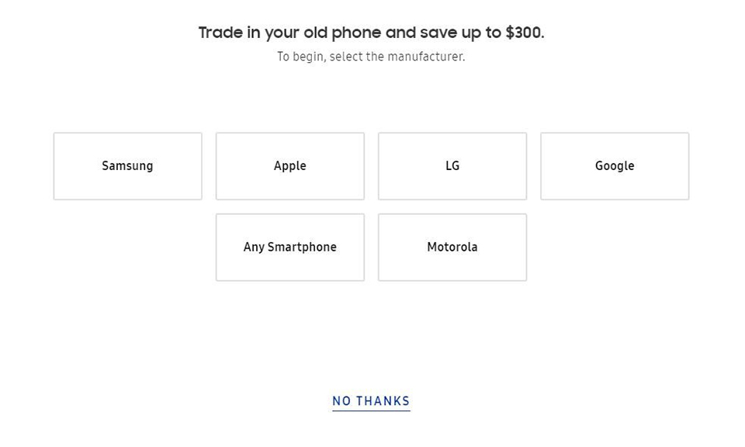The height and width of the screenshot is (447, 745).
Task: Open the LG trade-in box
Action: point(452,166)
